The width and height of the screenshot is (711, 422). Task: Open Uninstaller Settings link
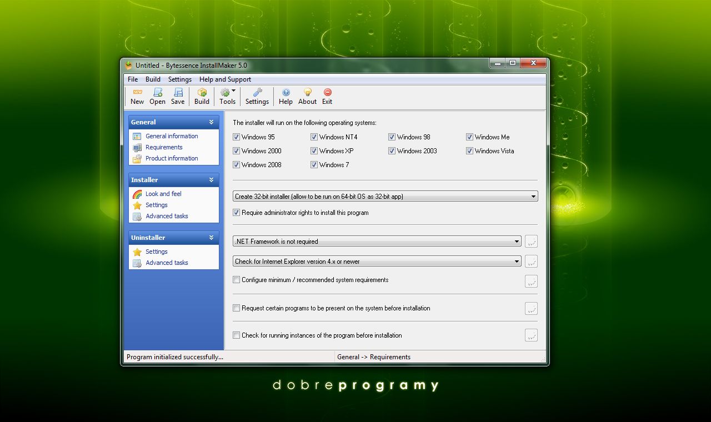click(x=157, y=252)
